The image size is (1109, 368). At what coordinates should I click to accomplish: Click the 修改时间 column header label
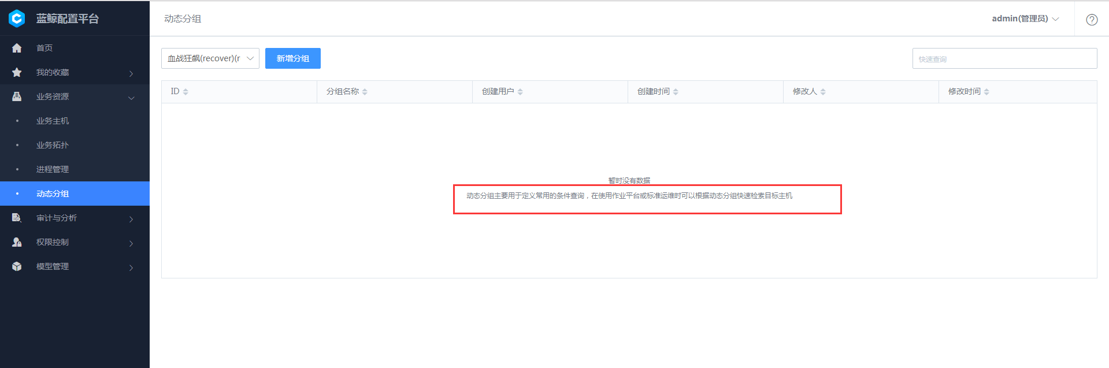pos(965,91)
